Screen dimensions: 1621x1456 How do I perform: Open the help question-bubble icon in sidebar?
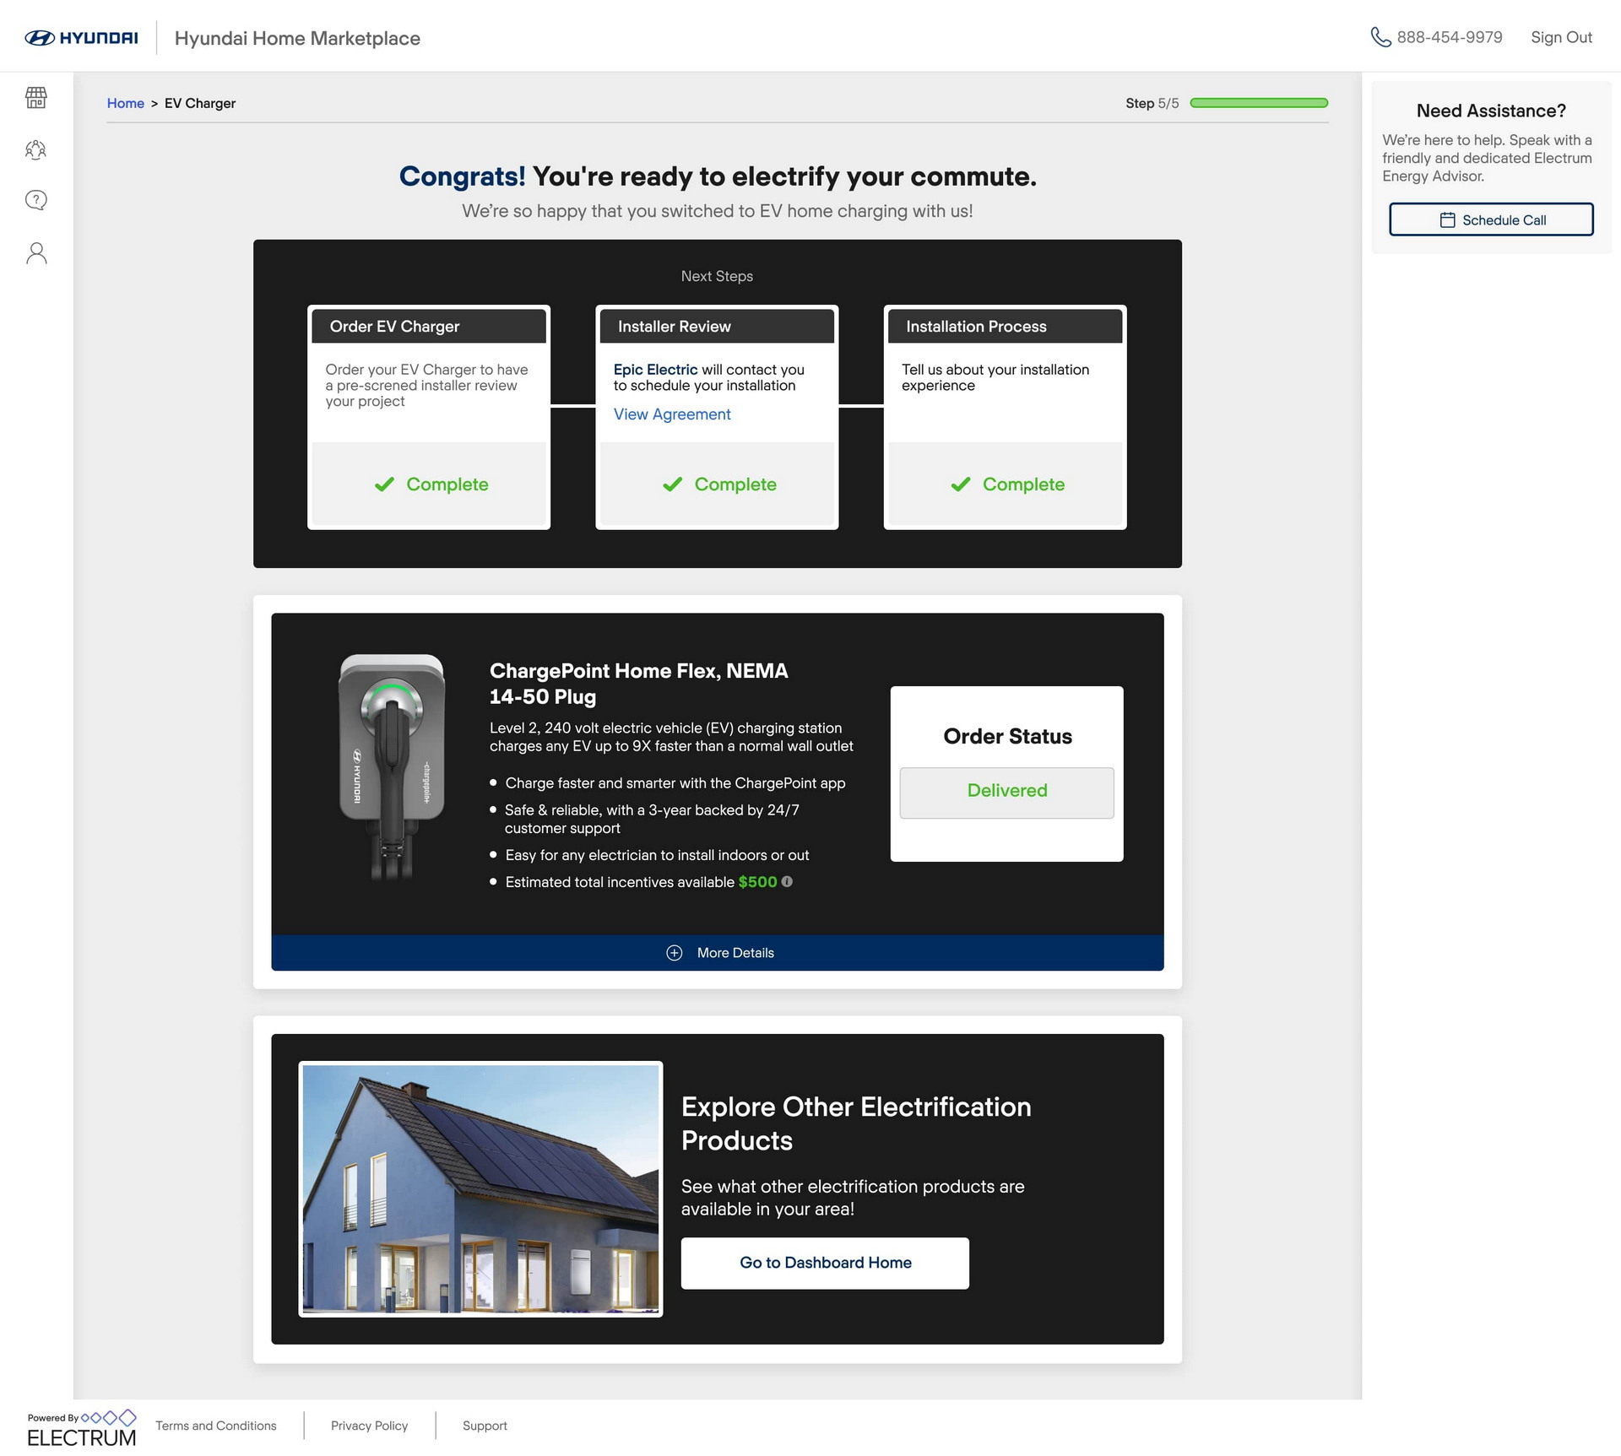pyautogui.click(x=35, y=200)
